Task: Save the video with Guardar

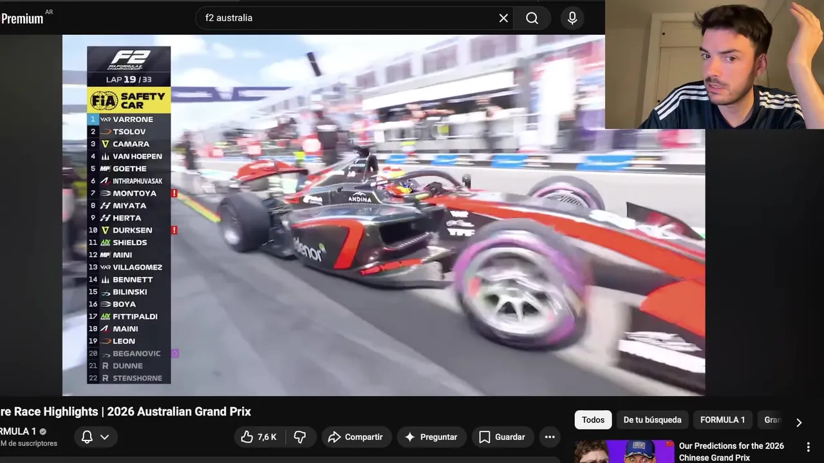Action: pyautogui.click(x=502, y=437)
